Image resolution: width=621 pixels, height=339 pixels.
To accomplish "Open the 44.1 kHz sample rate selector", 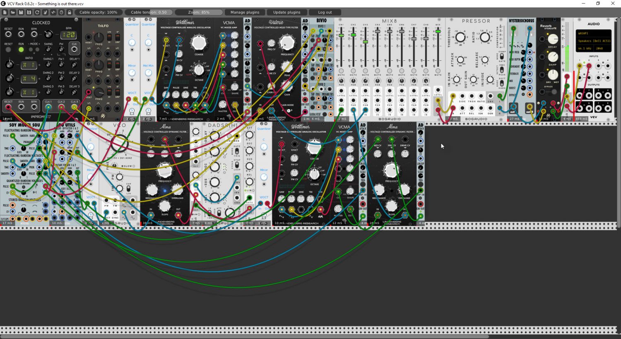I will click(x=585, y=48).
